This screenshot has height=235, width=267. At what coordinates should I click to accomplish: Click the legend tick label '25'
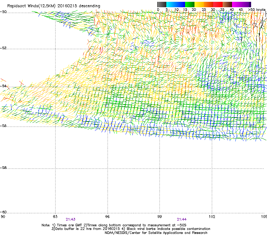[204, 10]
